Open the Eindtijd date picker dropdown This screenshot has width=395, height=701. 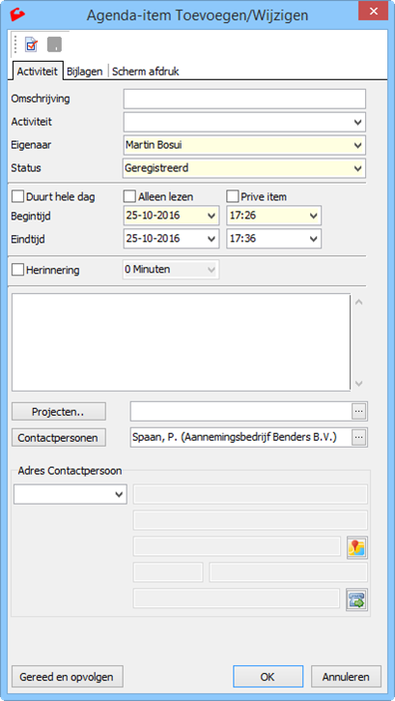pos(212,239)
